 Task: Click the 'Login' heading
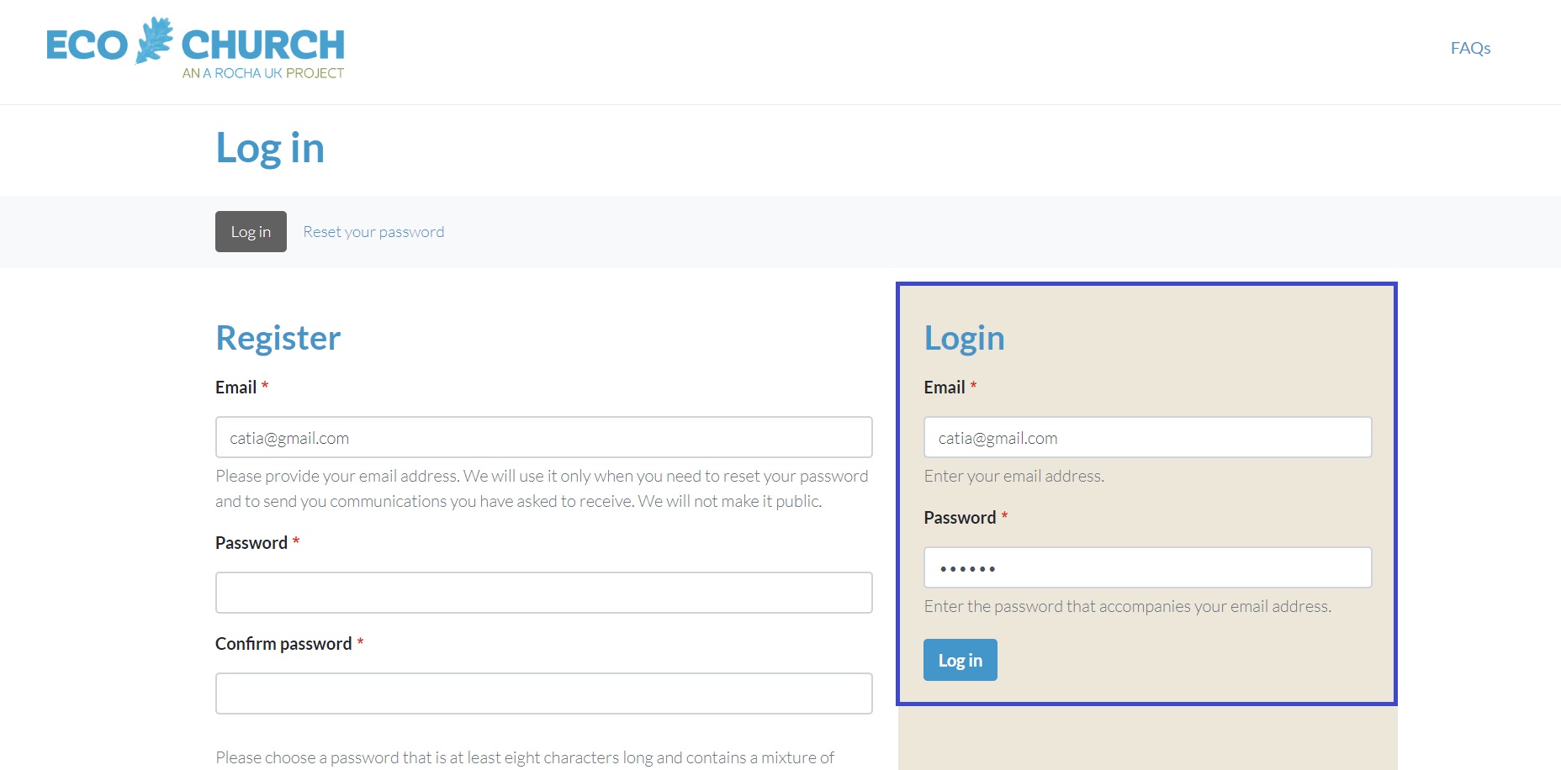pos(964,338)
